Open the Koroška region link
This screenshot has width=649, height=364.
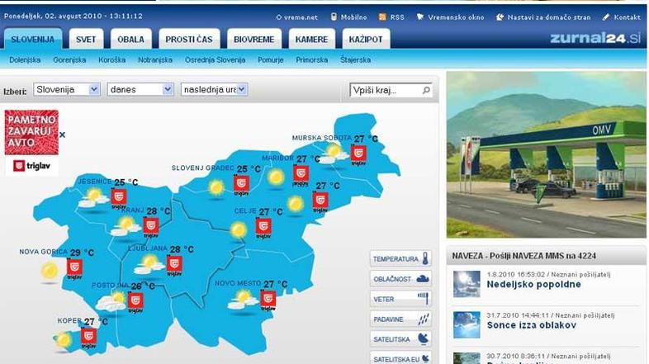coord(111,60)
